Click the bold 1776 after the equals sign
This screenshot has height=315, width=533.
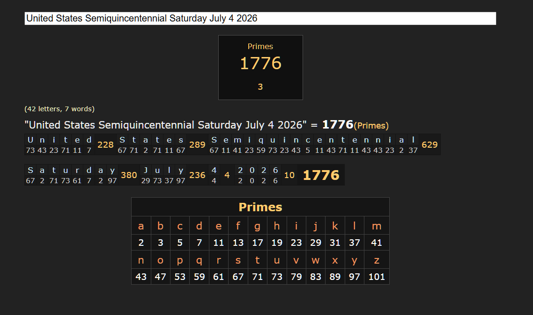[338, 124]
